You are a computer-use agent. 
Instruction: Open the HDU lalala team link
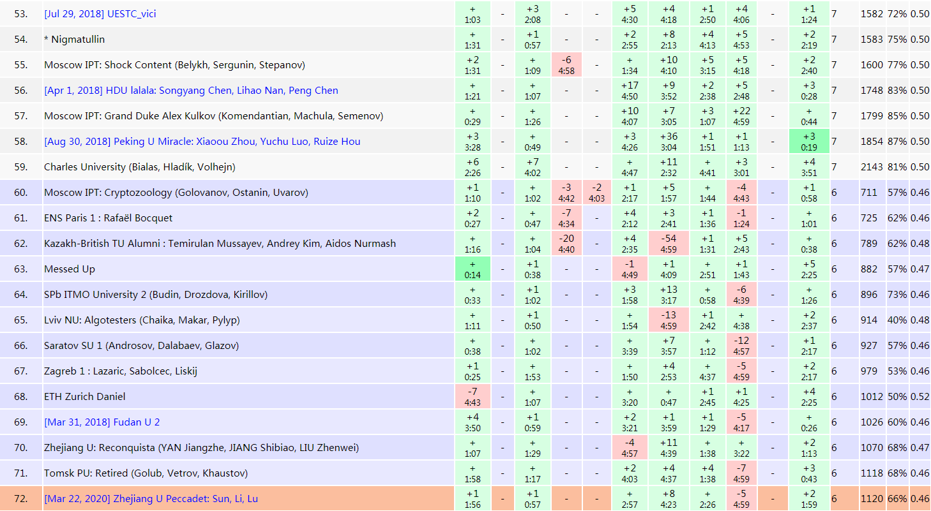pyautogui.click(x=191, y=91)
